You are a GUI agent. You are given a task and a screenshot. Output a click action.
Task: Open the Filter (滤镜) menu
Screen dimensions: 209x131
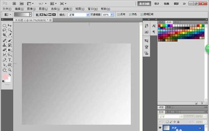(x=68, y=9)
